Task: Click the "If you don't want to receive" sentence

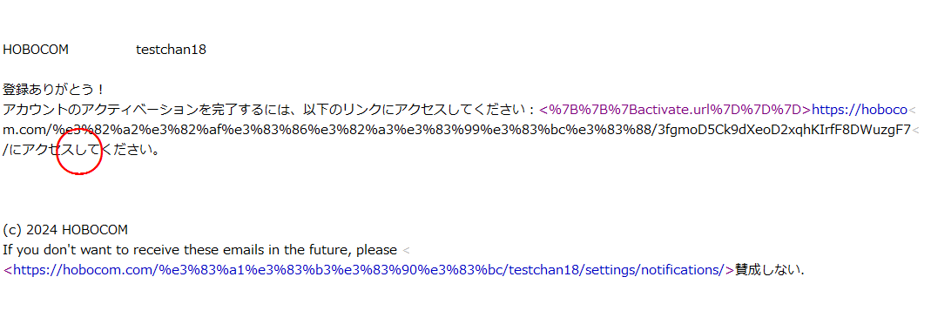Action: 199,250
